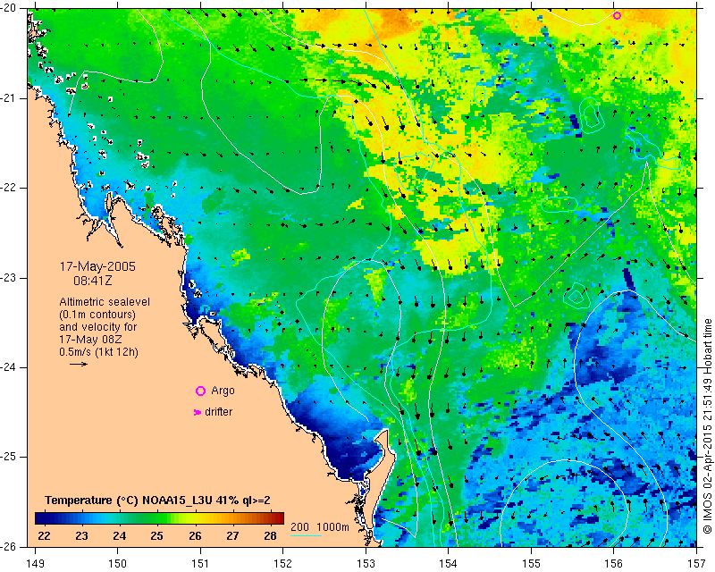Click the latitude axis label -26
This screenshot has width=715, height=572.
click(8, 546)
